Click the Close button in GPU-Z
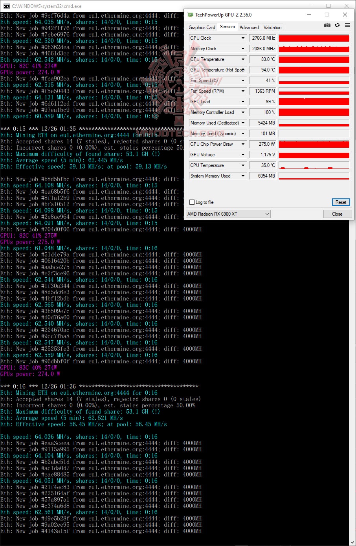Image resolution: width=356 pixels, height=546 pixels. coord(337,214)
